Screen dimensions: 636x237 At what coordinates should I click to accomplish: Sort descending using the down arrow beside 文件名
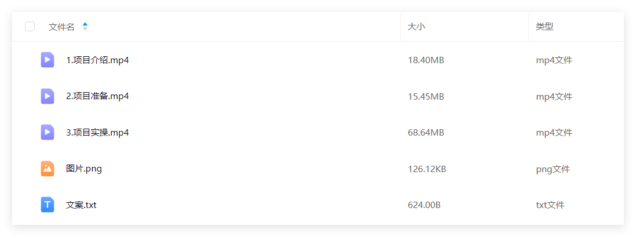(85, 29)
